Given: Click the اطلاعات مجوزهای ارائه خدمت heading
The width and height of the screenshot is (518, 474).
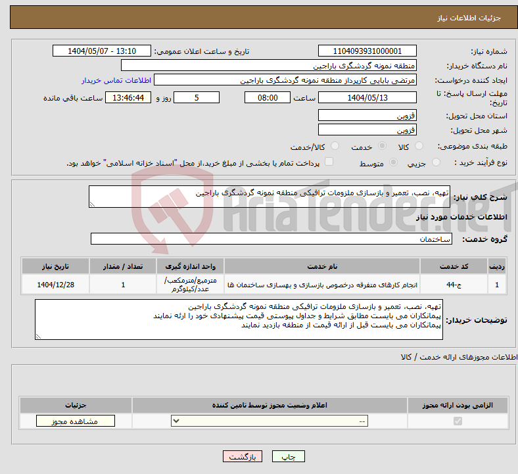Looking at the screenshot, I should (459, 357).
